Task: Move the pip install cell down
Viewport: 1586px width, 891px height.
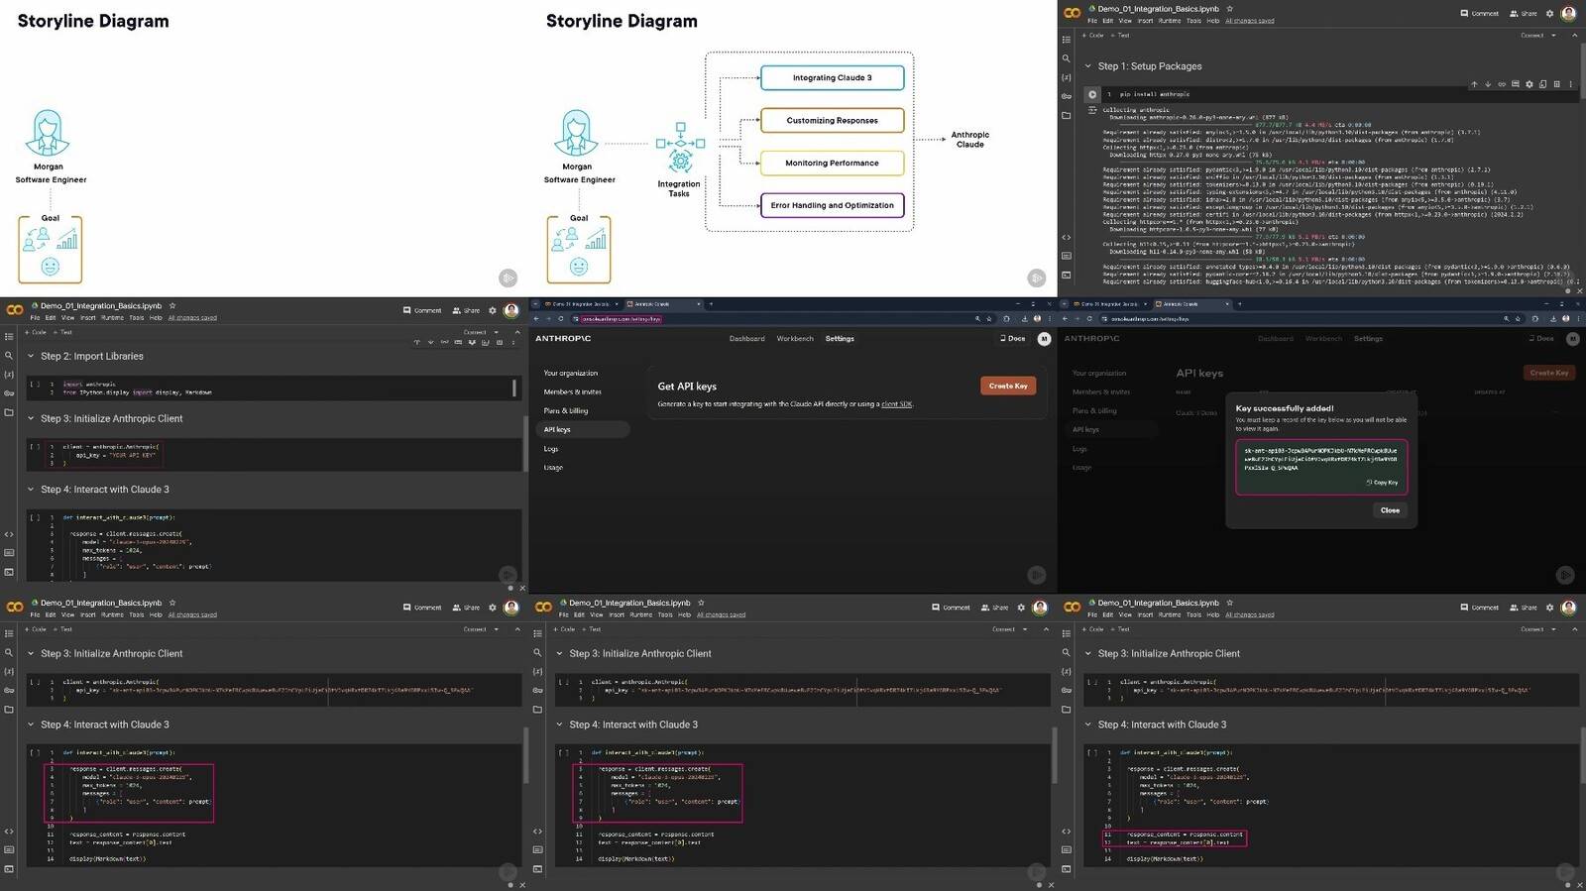Action: [1488, 84]
